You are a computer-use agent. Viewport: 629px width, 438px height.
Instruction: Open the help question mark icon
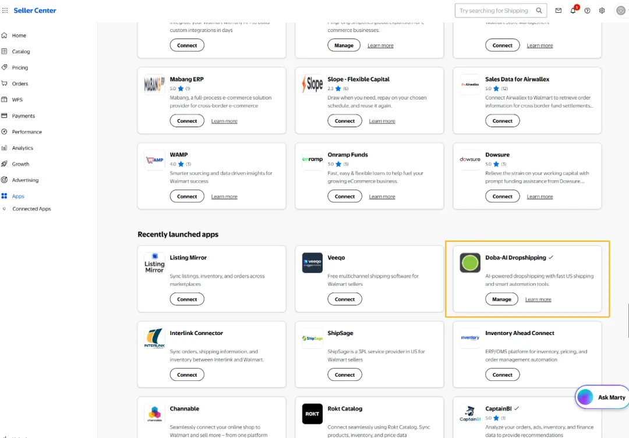point(587,10)
